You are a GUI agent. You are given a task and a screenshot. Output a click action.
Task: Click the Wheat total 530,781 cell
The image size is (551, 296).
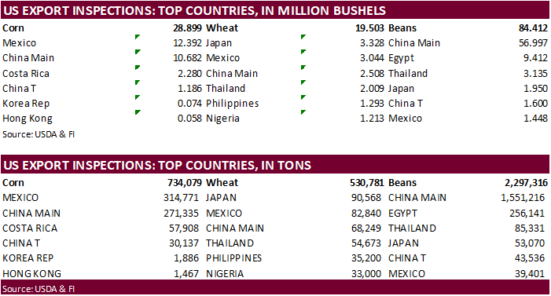click(x=367, y=183)
